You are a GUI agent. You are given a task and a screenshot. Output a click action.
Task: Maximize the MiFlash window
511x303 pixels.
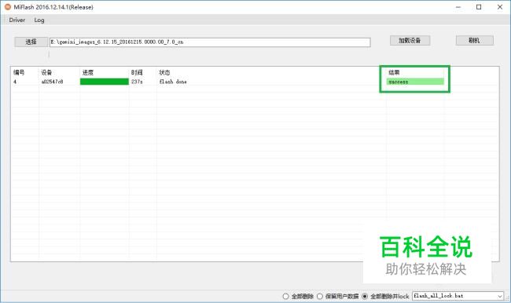[479, 7]
